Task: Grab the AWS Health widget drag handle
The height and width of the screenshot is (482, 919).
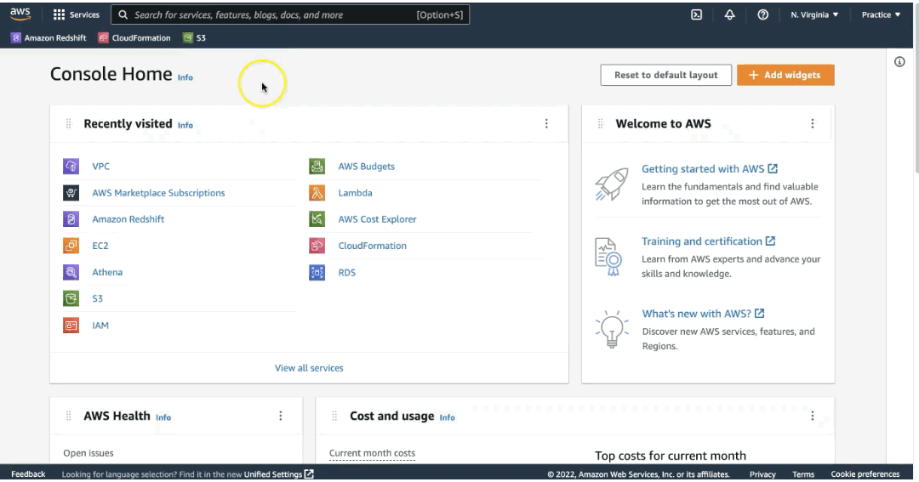Action: pos(69,416)
